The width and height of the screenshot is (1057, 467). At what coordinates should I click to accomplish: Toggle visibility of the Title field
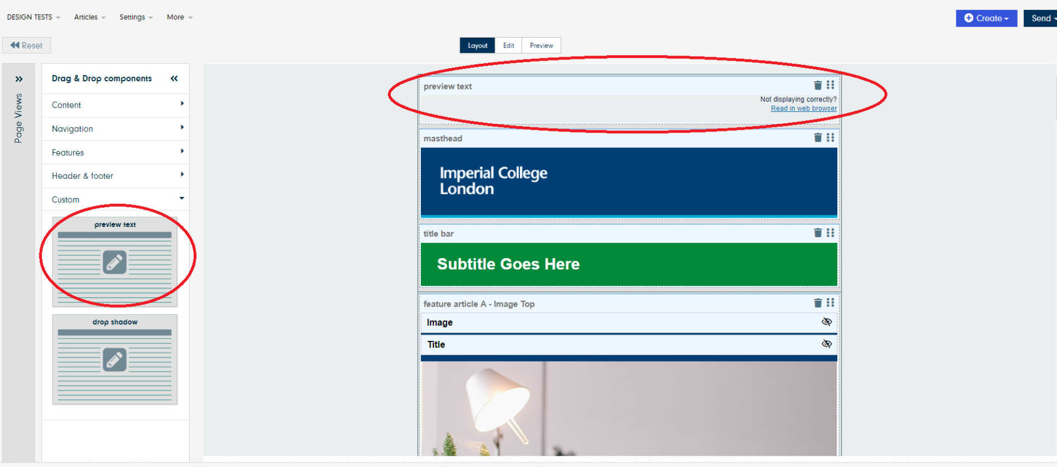pos(826,344)
